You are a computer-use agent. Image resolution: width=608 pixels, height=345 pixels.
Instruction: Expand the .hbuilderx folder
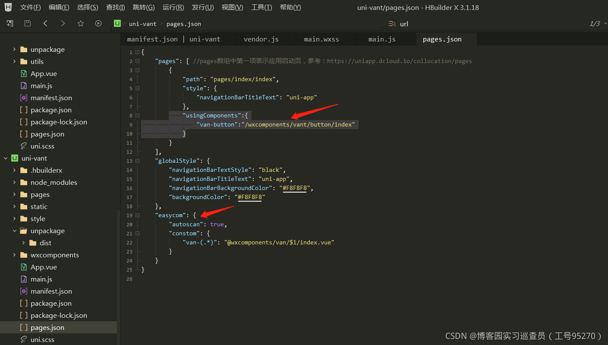15,170
